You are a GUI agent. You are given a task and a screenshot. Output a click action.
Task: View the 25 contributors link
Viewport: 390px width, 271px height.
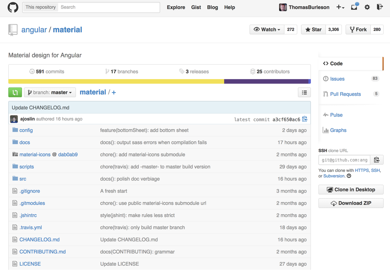click(x=270, y=72)
